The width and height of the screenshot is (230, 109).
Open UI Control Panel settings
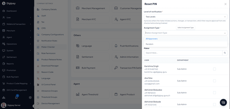51,85
